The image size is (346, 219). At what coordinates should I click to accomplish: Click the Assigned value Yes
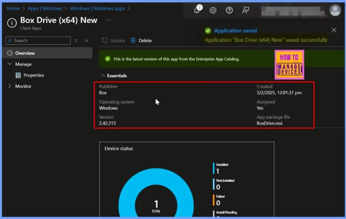coord(260,108)
